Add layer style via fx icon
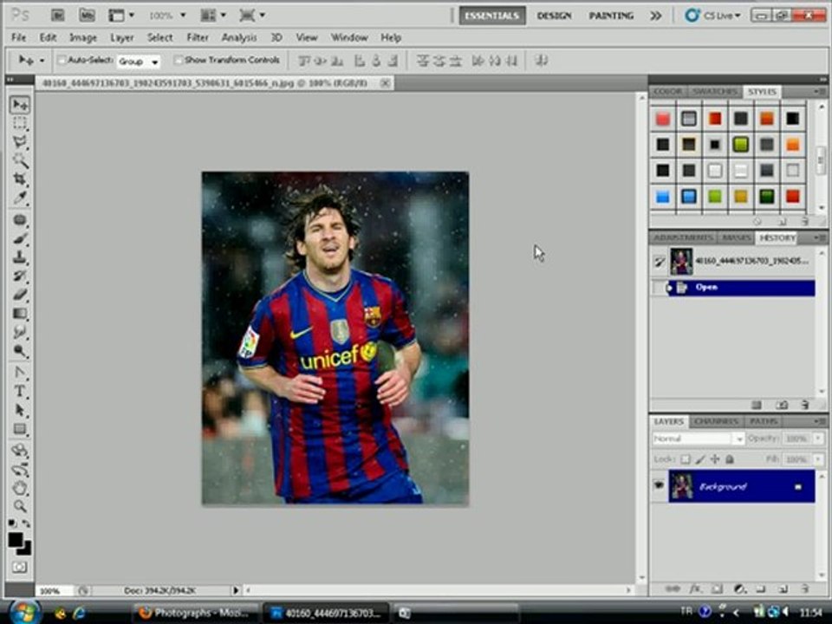This screenshot has width=832, height=624. coord(694,588)
